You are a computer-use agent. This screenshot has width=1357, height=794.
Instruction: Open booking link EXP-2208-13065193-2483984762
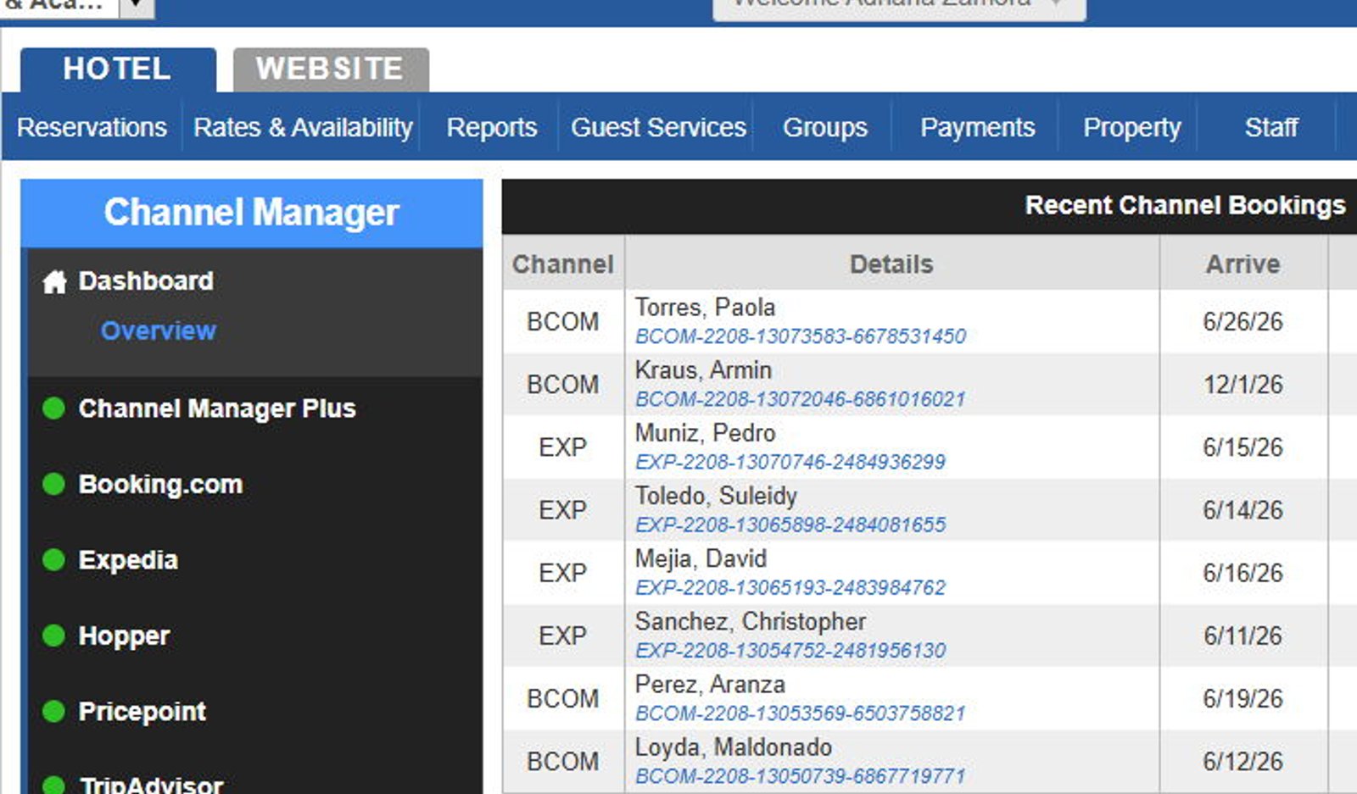point(790,587)
